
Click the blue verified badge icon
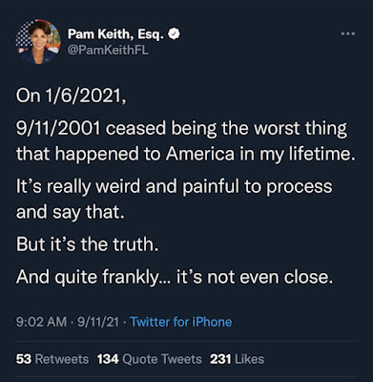[175, 34]
